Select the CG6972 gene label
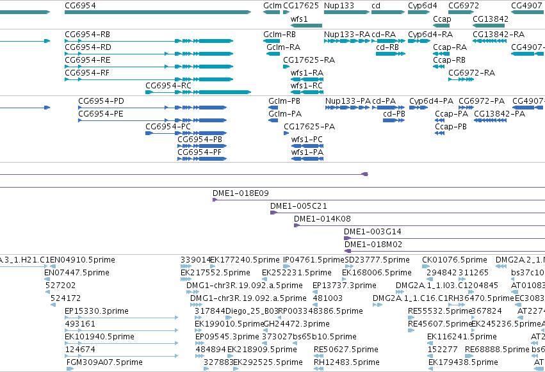 click(x=464, y=6)
